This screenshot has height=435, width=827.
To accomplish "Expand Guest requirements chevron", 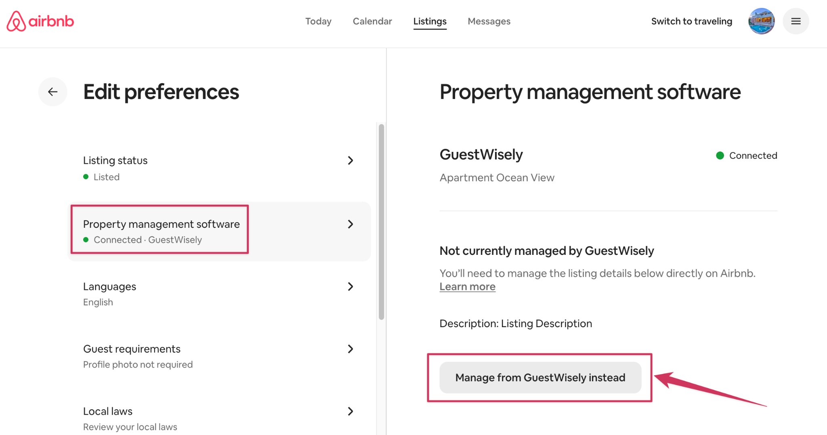I will (351, 349).
